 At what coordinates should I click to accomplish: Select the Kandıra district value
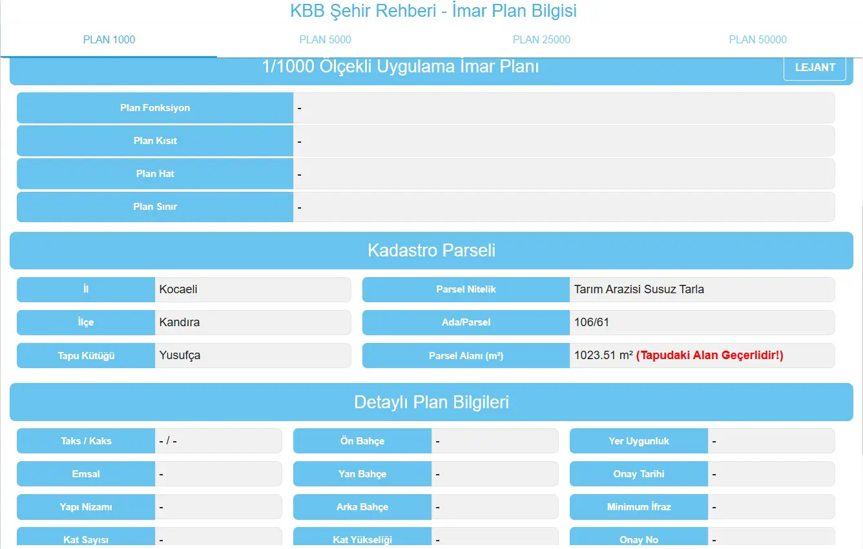tap(180, 322)
